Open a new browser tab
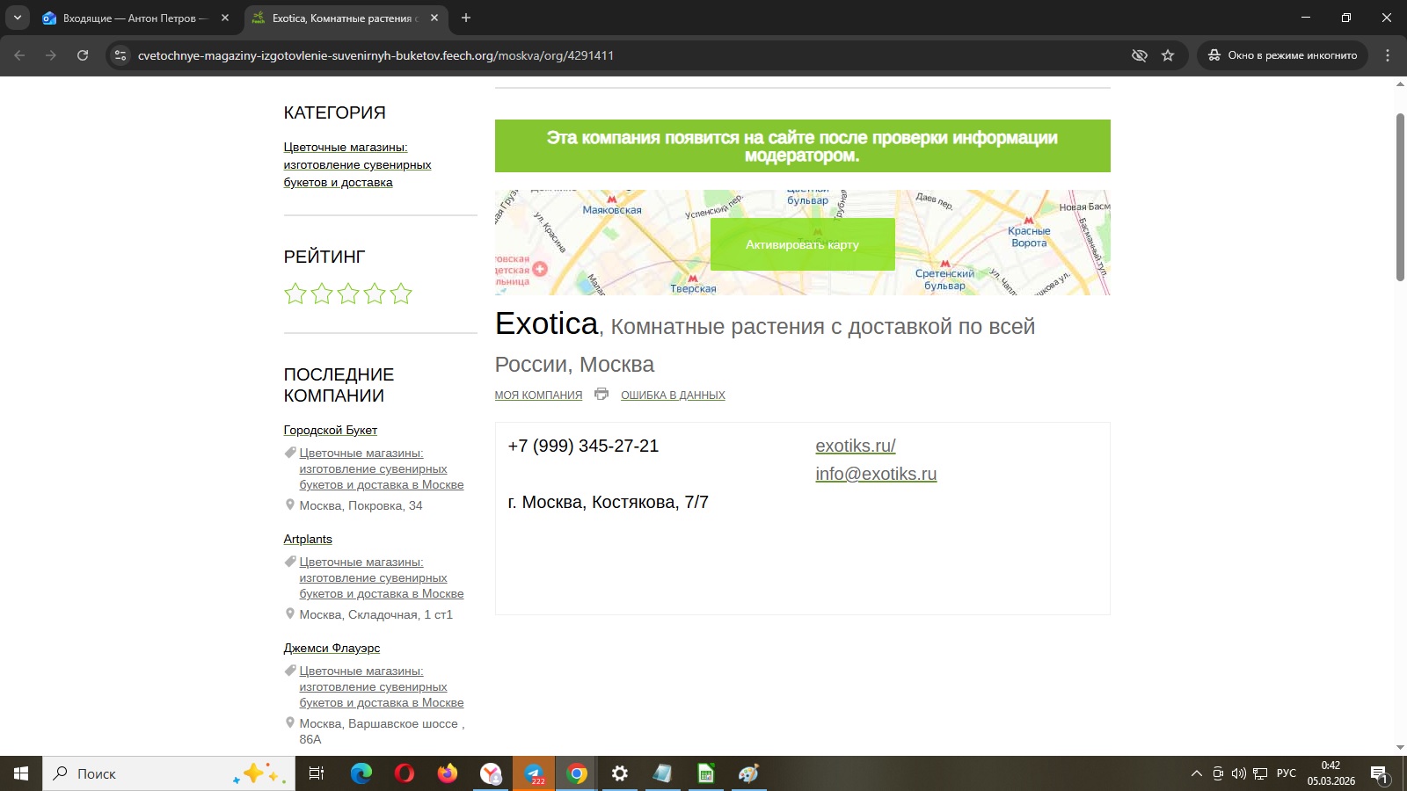Screen dimensions: 1407x791 pyautogui.click(x=466, y=18)
